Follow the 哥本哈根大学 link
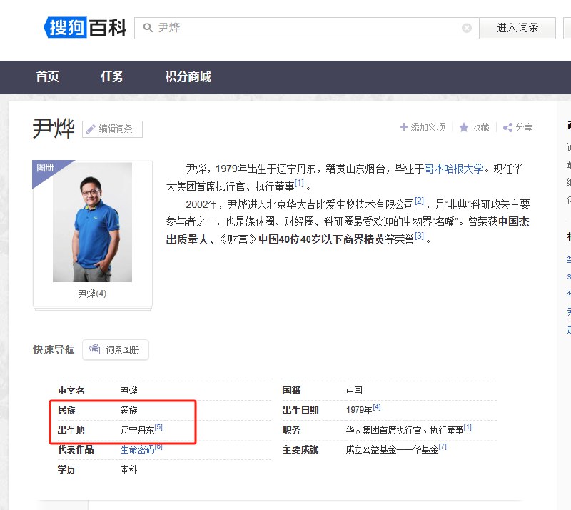The height and width of the screenshot is (510, 571). (x=454, y=169)
